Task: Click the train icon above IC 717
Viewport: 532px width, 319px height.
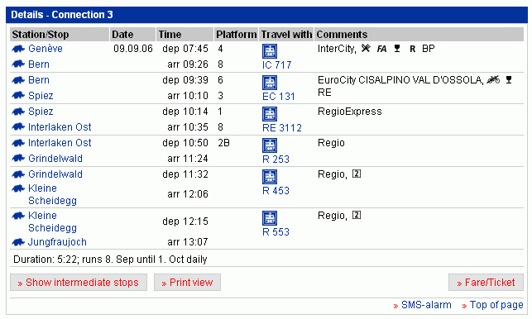Action: (x=270, y=51)
